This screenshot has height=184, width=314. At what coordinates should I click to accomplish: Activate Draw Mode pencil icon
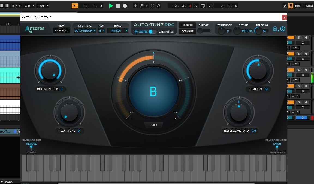(x=285, y=6)
